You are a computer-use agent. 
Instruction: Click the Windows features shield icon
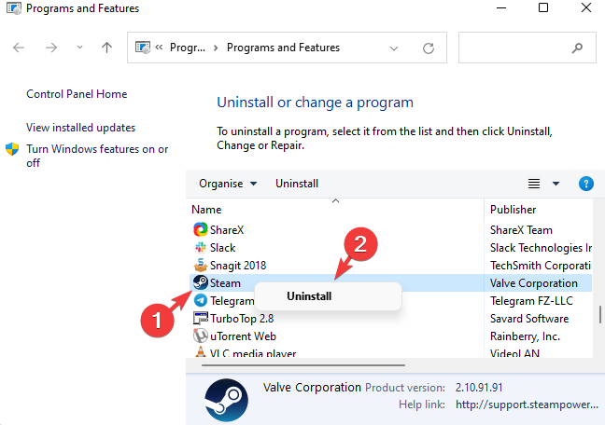[12, 149]
